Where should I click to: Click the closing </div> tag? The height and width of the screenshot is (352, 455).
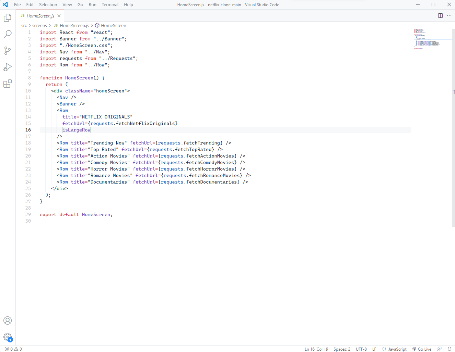(x=60, y=188)
